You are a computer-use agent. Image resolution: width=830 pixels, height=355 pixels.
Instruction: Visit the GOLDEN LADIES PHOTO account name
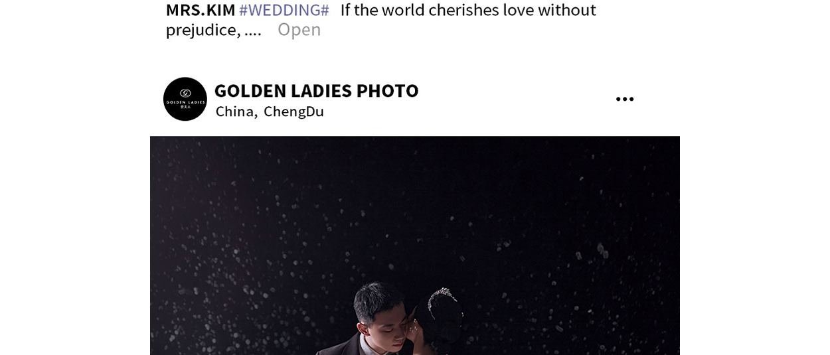click(316, 90)
